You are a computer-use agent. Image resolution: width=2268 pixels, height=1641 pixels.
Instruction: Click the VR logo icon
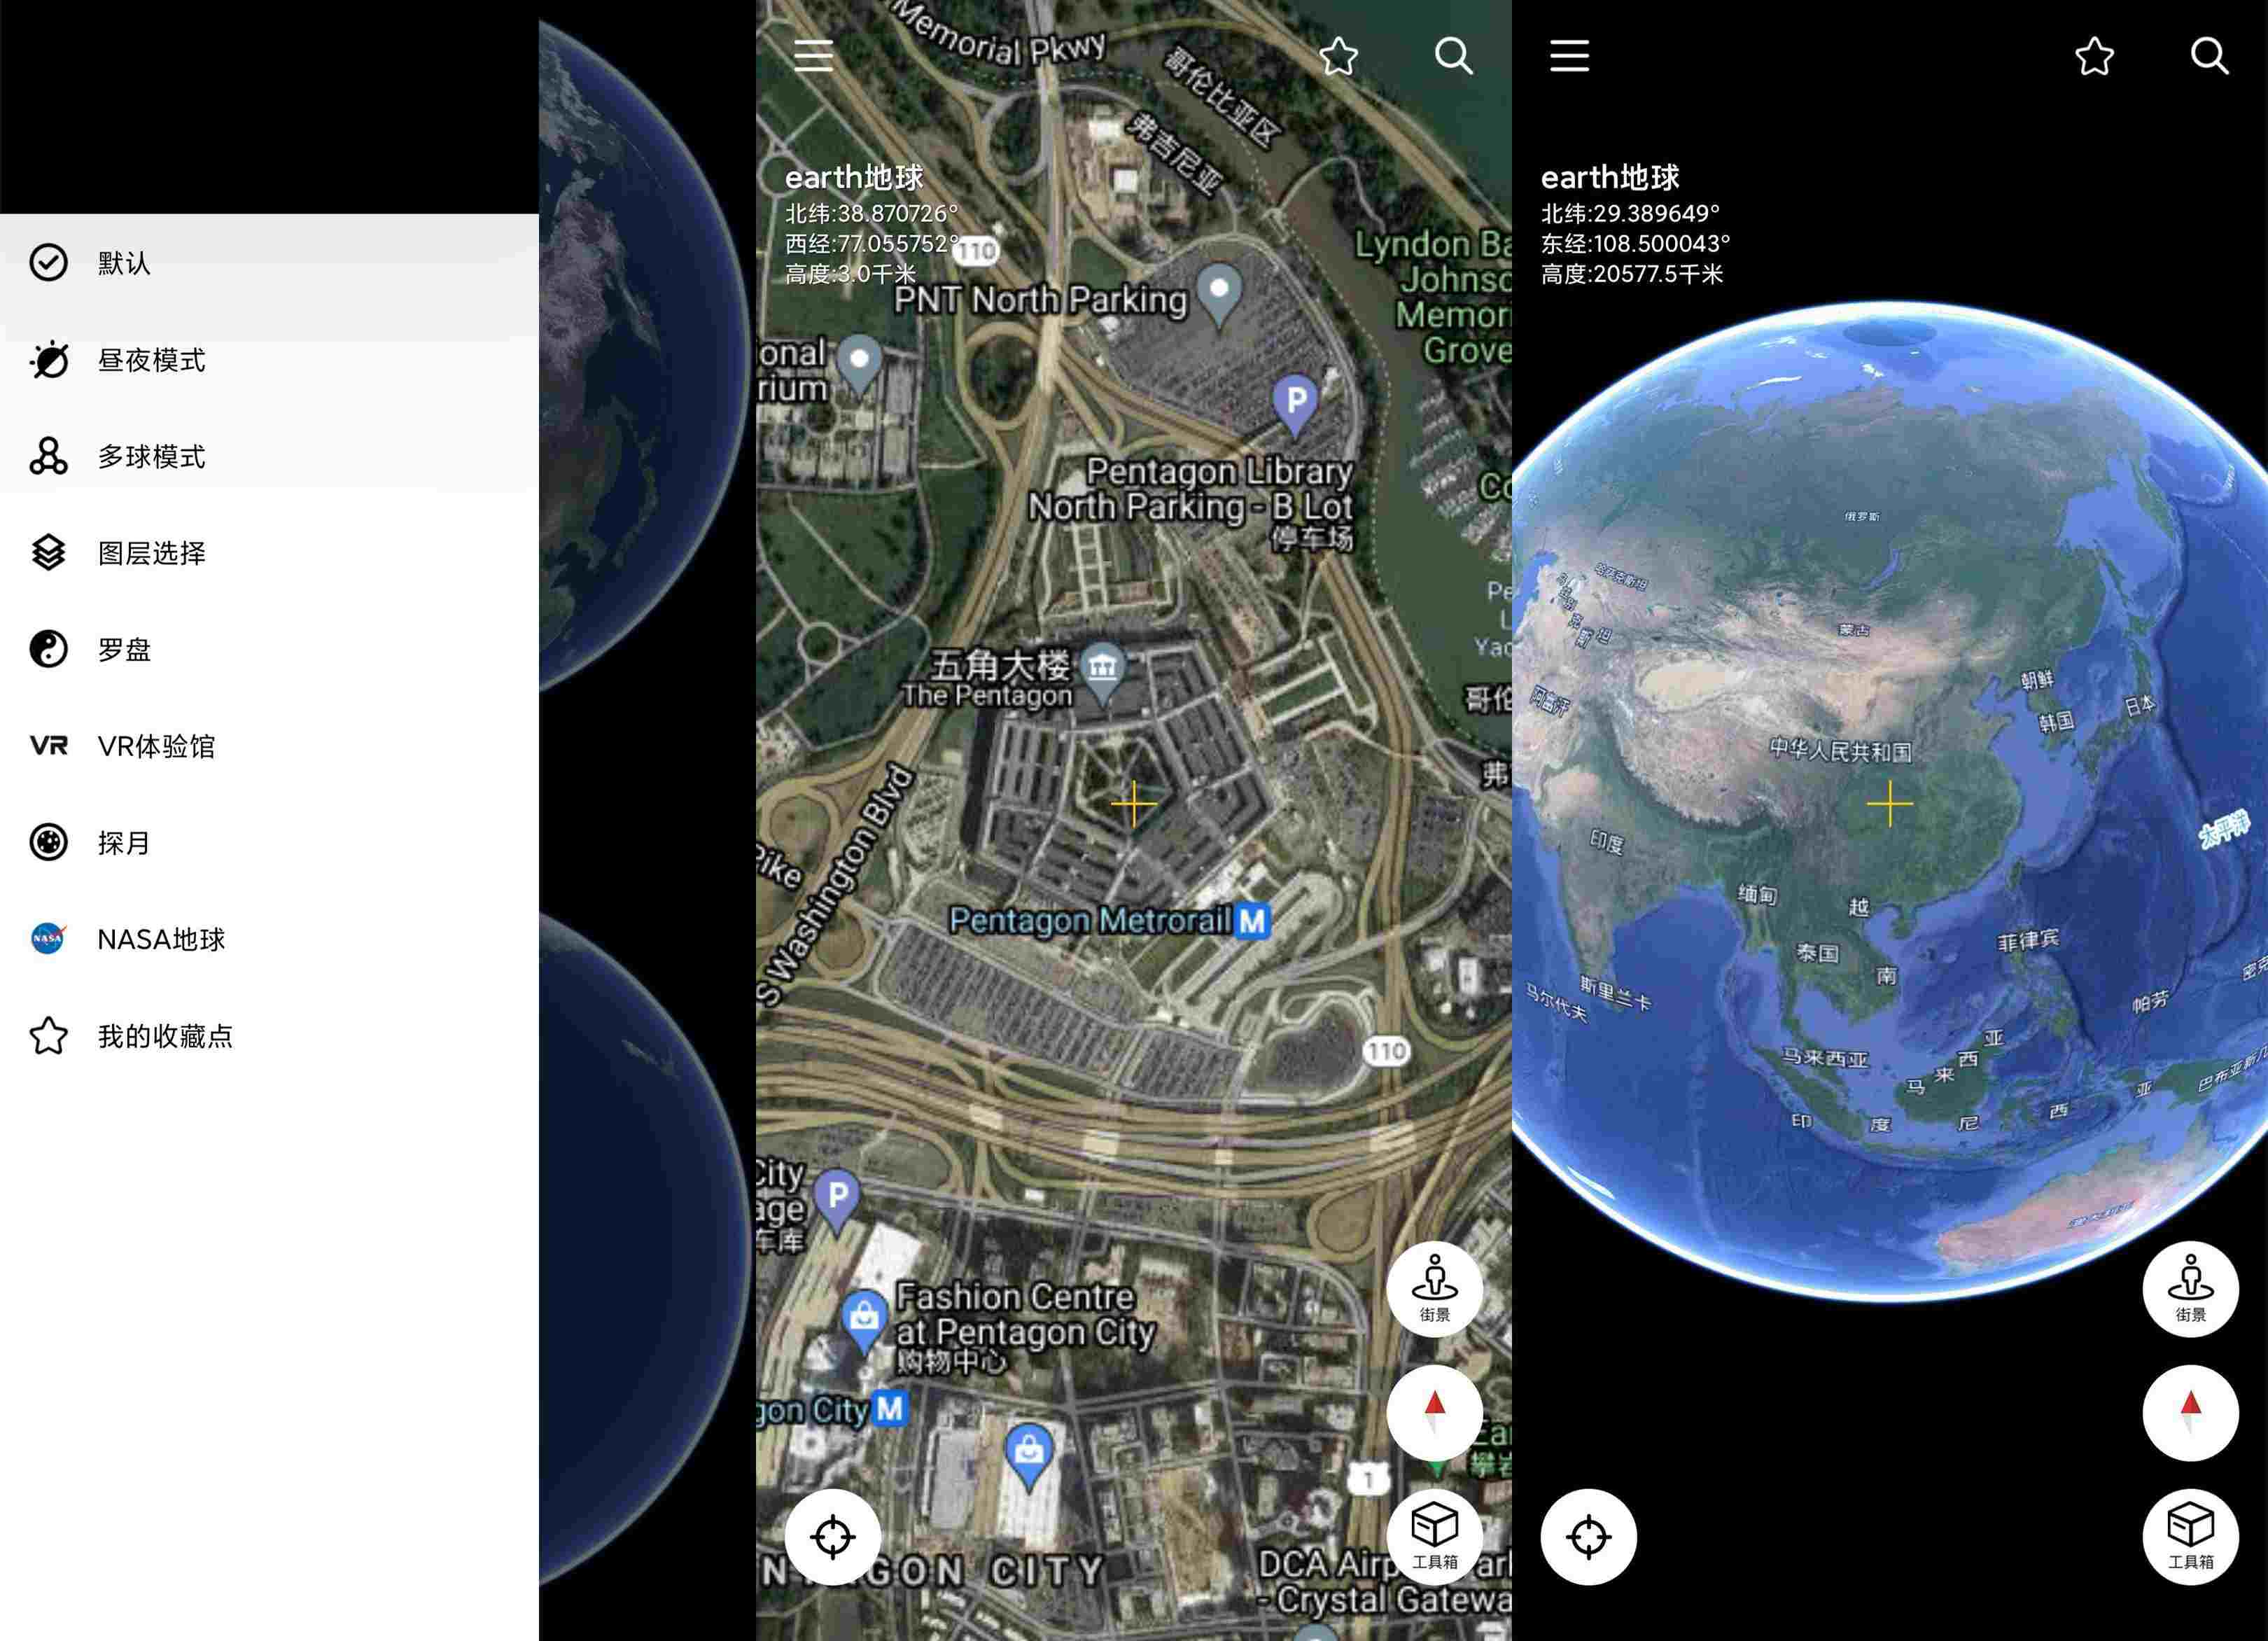pos(48,746)
